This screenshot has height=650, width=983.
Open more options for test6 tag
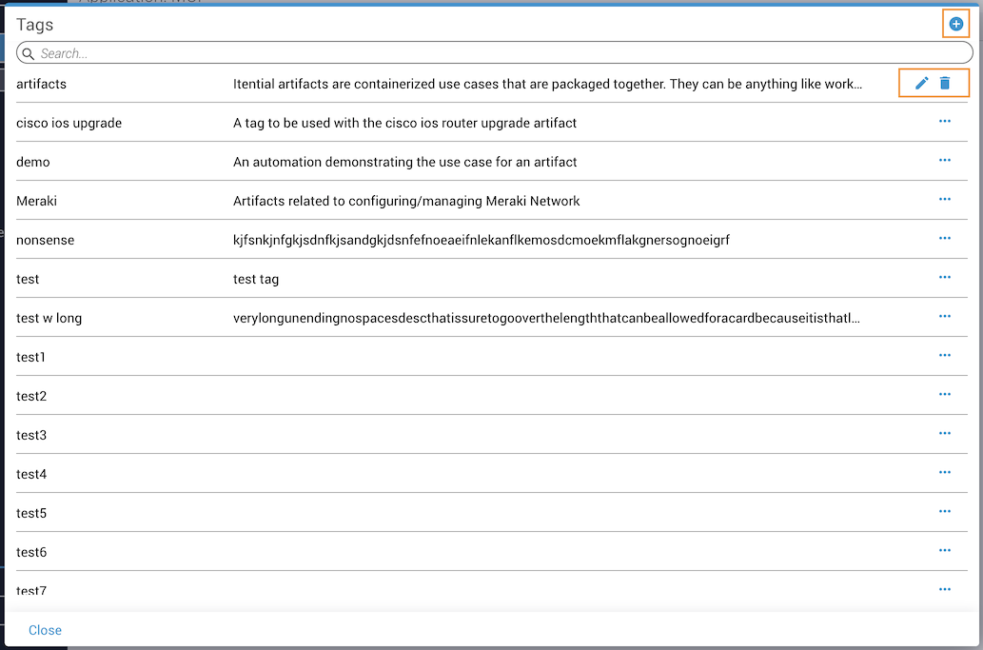point(945,550)
